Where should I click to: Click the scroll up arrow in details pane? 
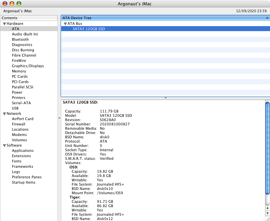click(267, 208)
